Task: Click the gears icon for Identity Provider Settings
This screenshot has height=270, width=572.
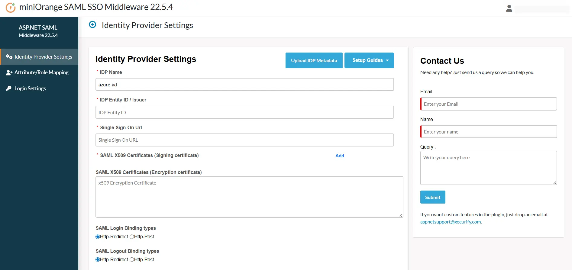Action: (9, 57)
